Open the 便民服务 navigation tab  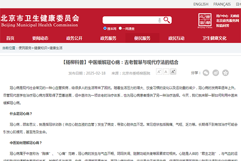coord(142,38)
